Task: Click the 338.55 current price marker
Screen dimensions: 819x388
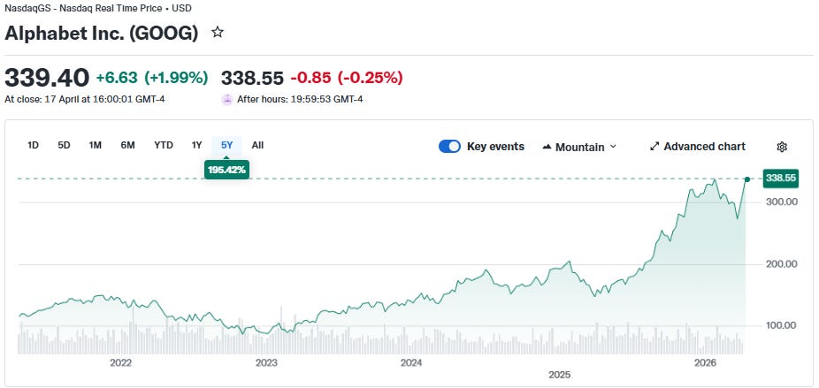Action: point(781,178)
